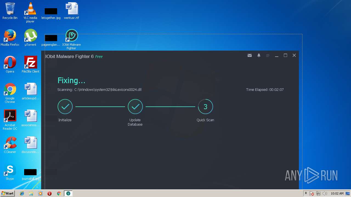Select the wentusr.rtf document icon
The height and width of the screenshot is (197, 351).
[x=72, y=11]
